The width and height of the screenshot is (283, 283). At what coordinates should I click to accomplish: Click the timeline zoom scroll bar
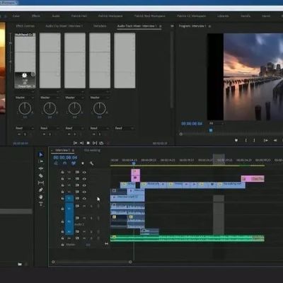[92, 262]
